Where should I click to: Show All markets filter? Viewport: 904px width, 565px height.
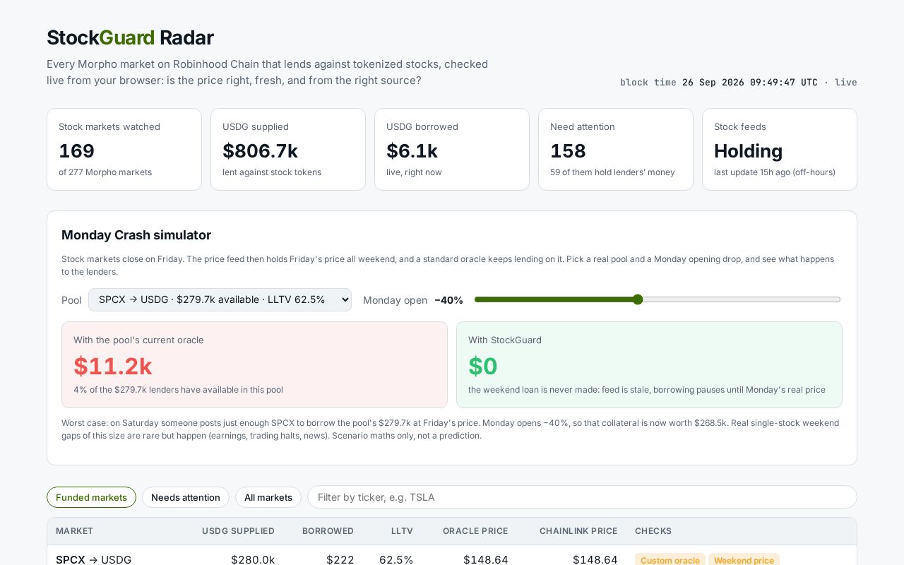click(268, 497)
